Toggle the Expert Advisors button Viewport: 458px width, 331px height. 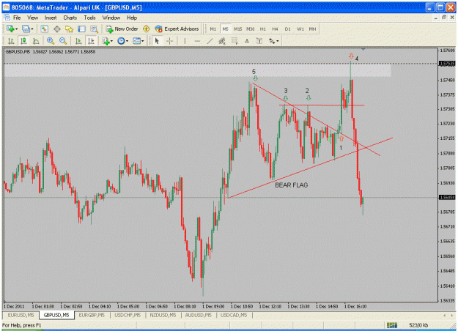click(x=177, y=29)
